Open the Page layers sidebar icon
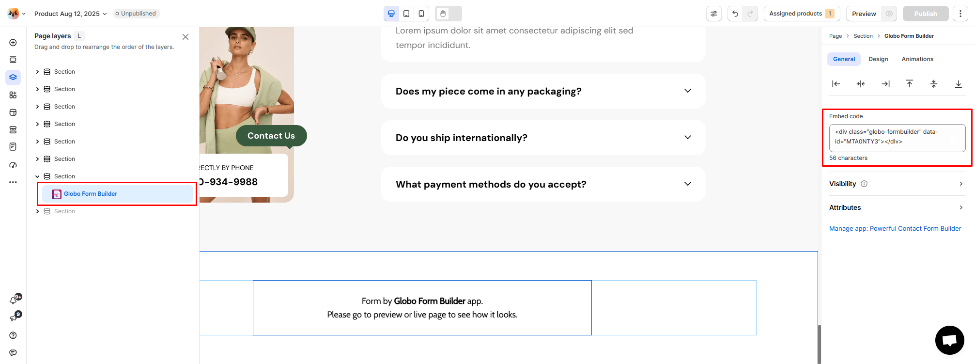The image size is (975, 364). pyautogui.click(x=13, y=78)
